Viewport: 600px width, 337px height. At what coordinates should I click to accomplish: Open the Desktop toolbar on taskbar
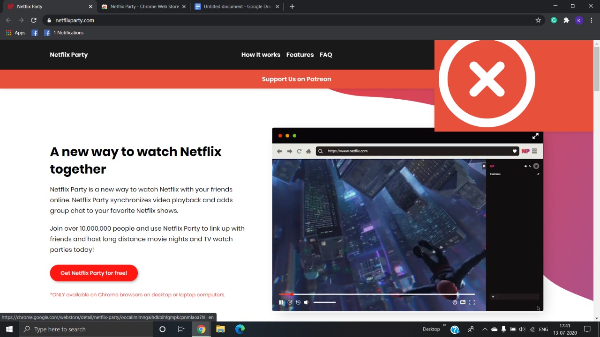point(431,329)
